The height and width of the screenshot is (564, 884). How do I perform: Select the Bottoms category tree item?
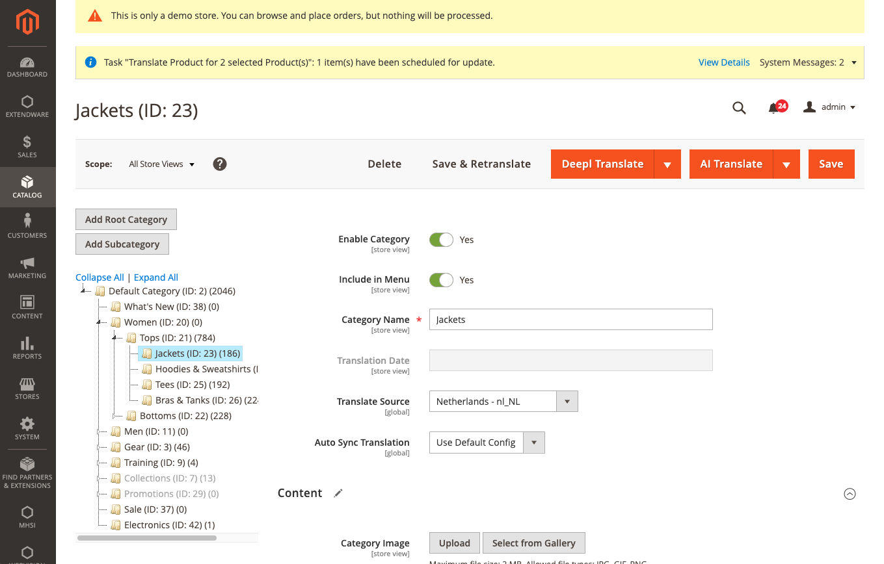185,416
